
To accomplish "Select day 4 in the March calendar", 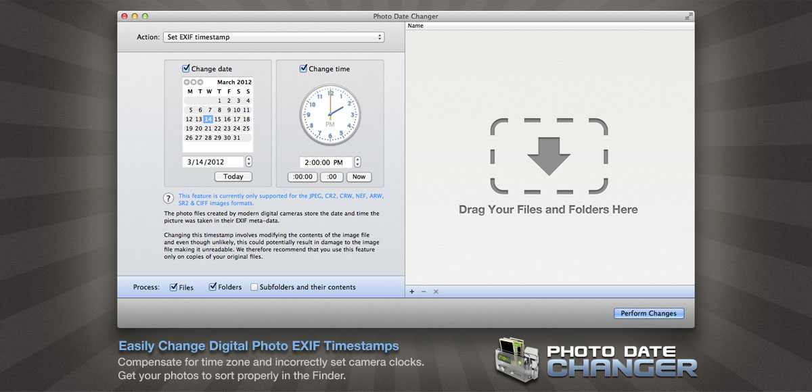I will (x=248, y=101).
